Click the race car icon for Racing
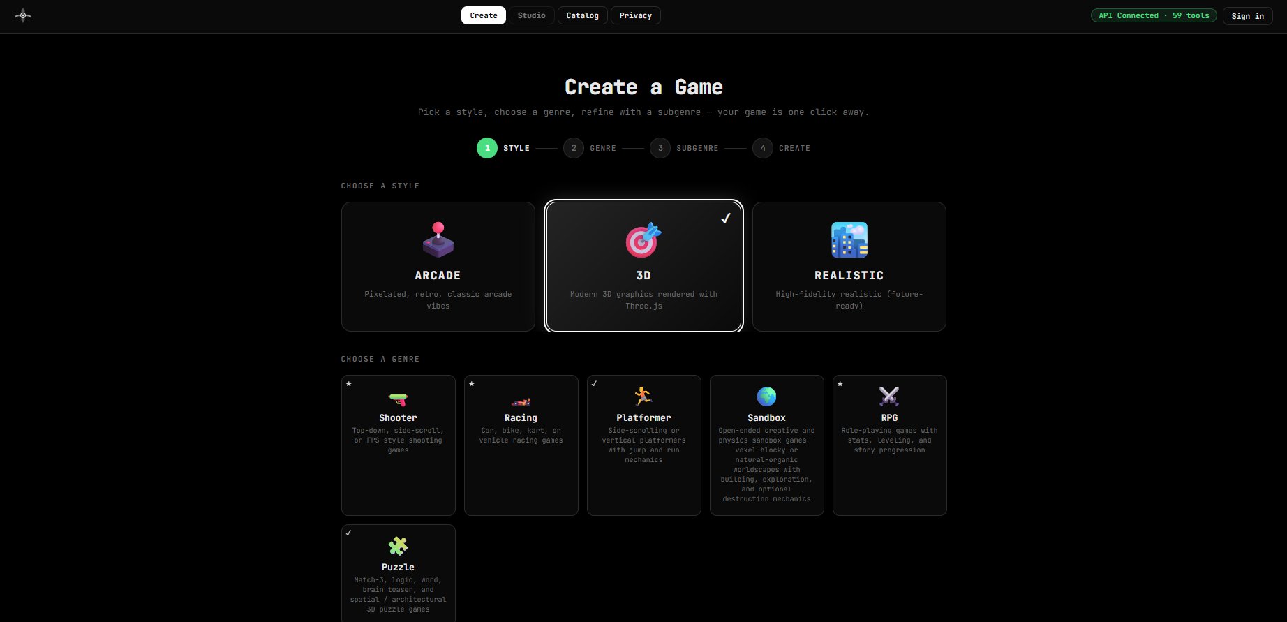The width and height of the screenshot is (1287, 622). (521, 401)
